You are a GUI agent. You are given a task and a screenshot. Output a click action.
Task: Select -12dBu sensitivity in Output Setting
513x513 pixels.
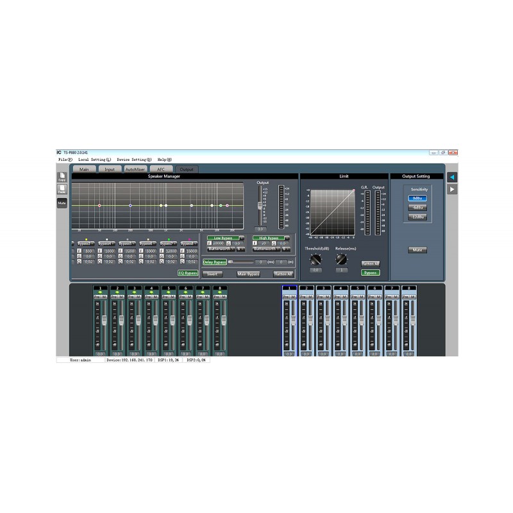click(418, 217)
